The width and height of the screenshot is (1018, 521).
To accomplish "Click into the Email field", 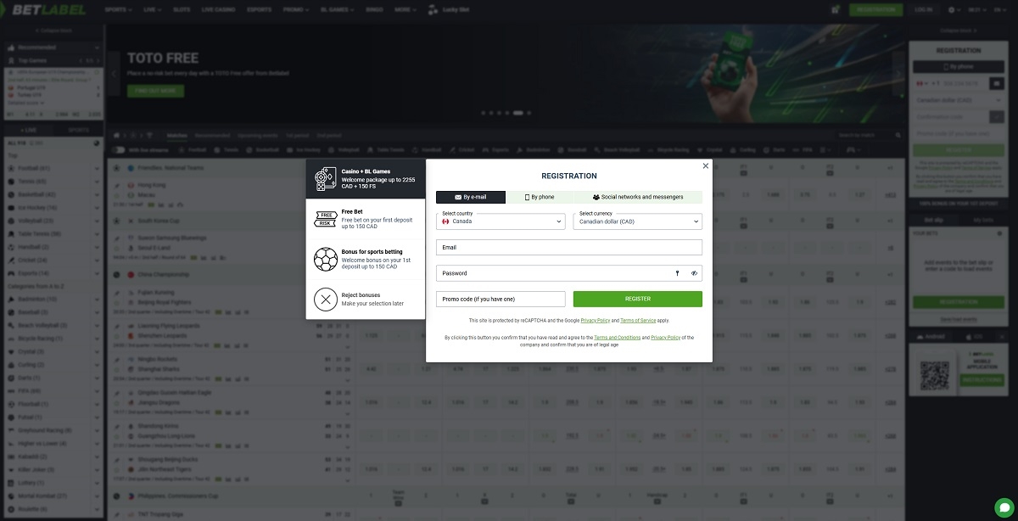I will [569, 247].
